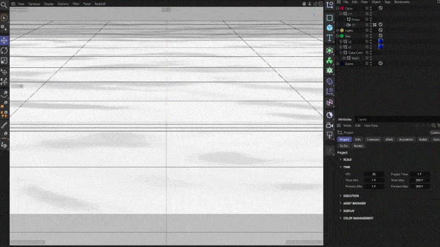The height and width of the screenshot is (247, 440).
Task: Select the blue material tag on second null
Action: pyautogui.click(x=380, y=47)
